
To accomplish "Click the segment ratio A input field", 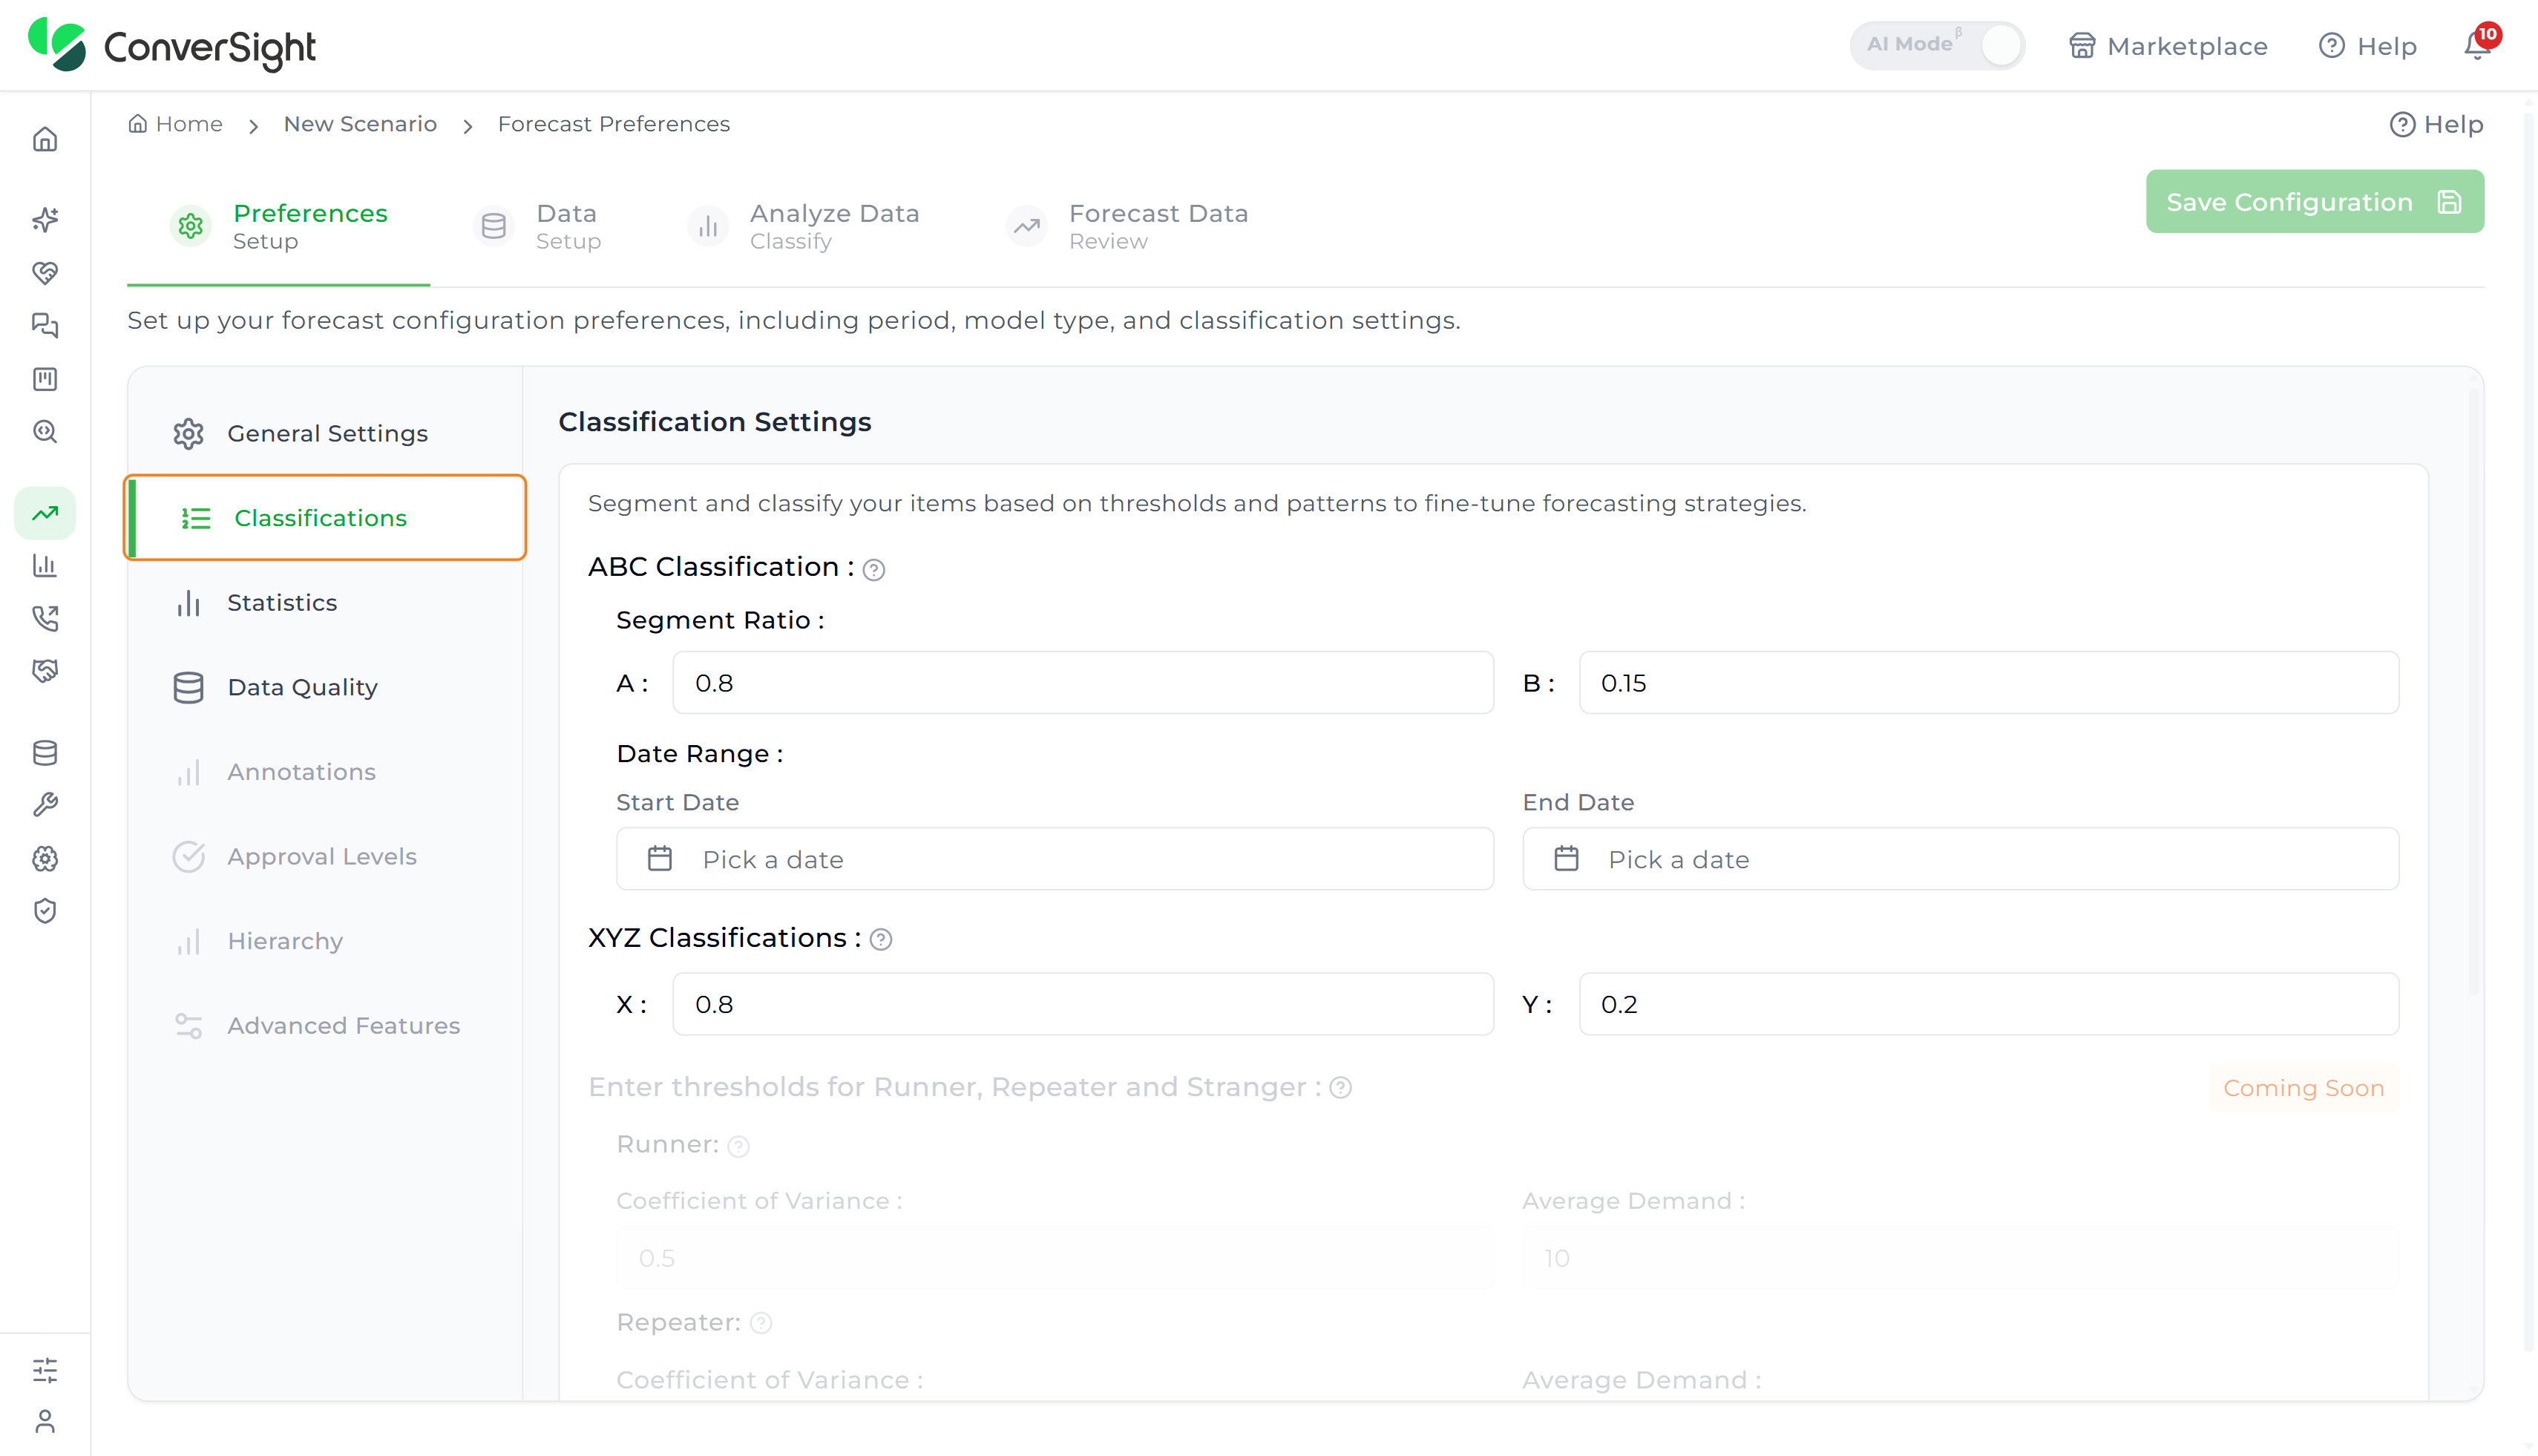I will (x=1083, y=683).
